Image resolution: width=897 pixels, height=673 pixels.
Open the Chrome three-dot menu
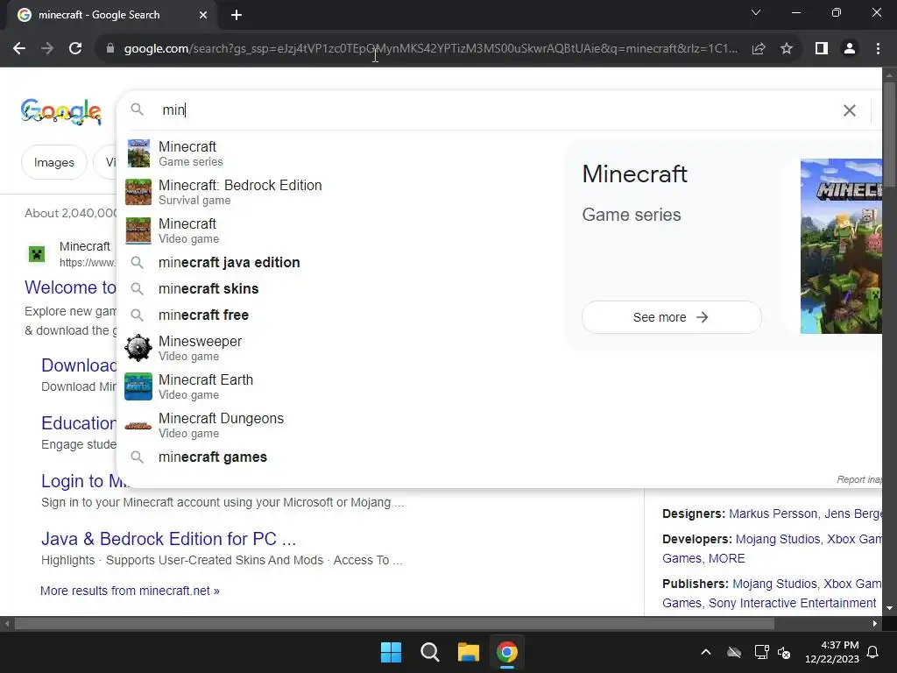tap(878, 49)
